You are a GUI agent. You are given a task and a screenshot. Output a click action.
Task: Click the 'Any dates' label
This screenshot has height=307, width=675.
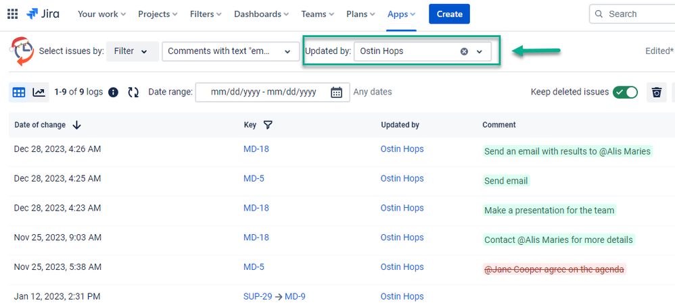373,92
